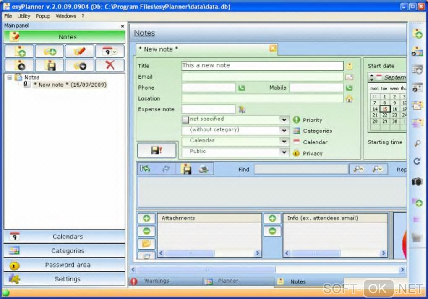Screen dimensions: 428x299
Task: Click the red X delete icon
Action: pos(110,65)
